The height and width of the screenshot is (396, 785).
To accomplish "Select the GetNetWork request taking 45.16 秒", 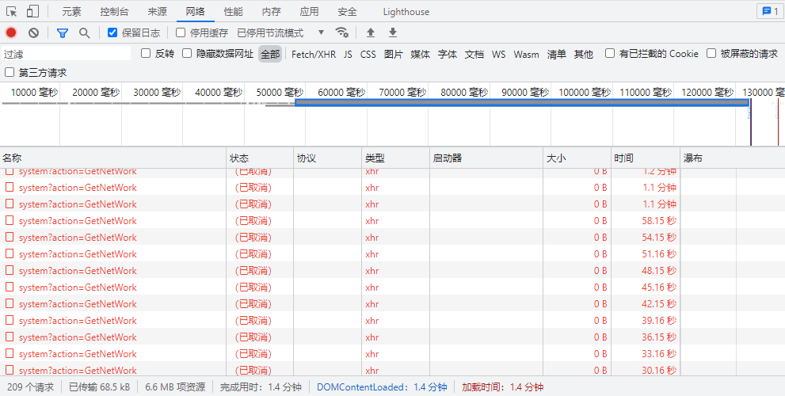I will tap(78, 287).
